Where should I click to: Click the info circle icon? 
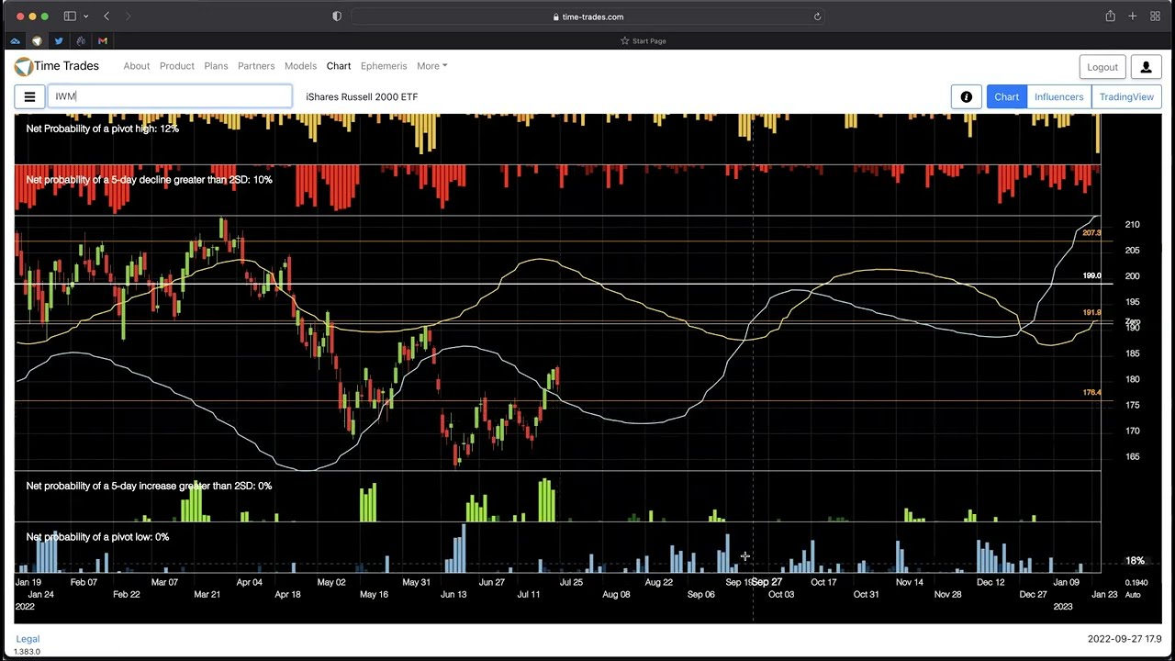966,96
